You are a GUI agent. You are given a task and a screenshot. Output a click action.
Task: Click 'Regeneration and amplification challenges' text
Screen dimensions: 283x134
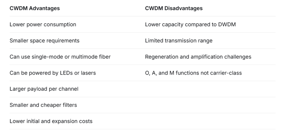(198, 57)
